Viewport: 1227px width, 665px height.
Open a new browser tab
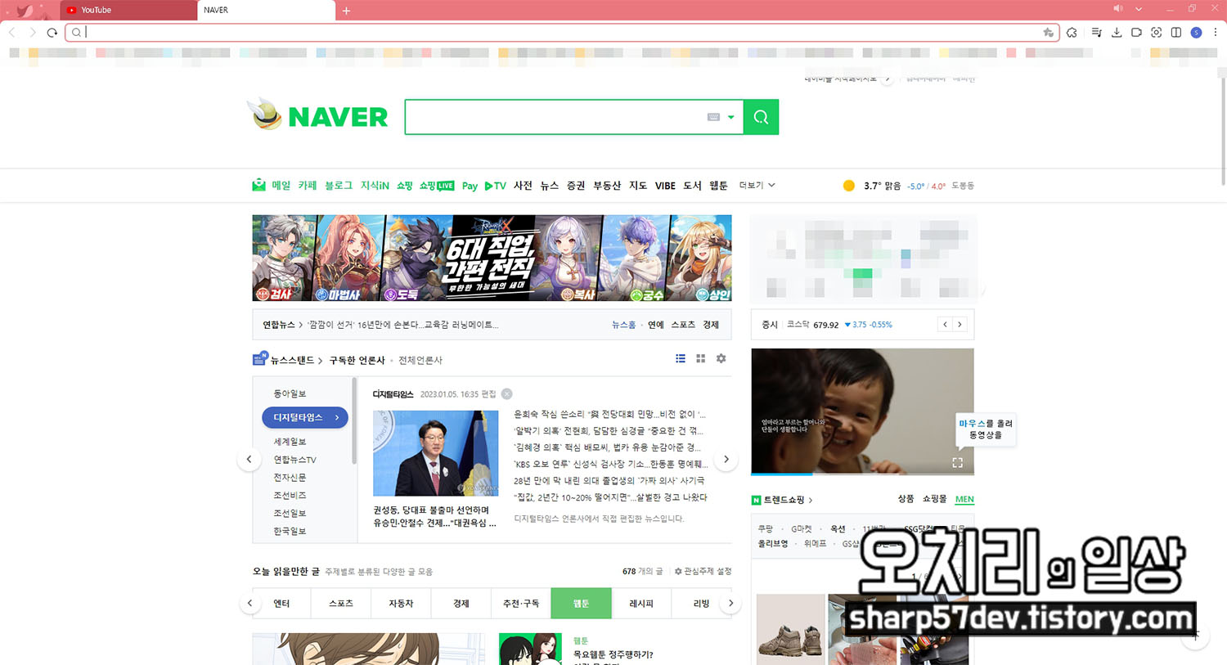point(346,11)
